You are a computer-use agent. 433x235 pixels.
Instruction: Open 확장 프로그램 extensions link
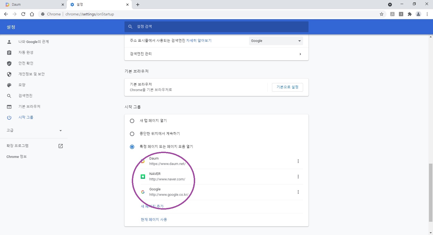tap(18, 146)
